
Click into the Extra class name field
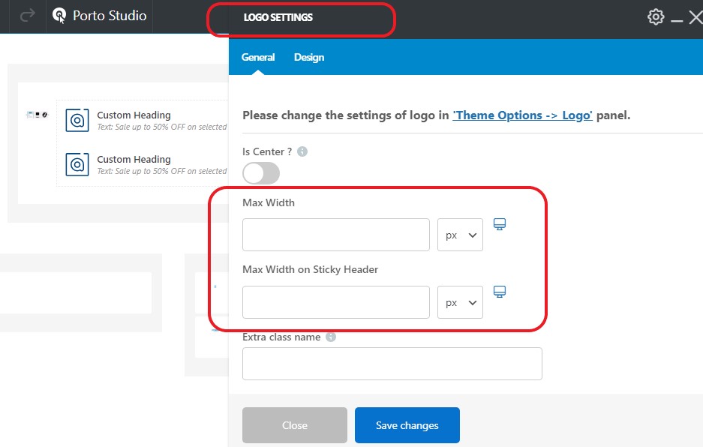(x=392, y=364)
